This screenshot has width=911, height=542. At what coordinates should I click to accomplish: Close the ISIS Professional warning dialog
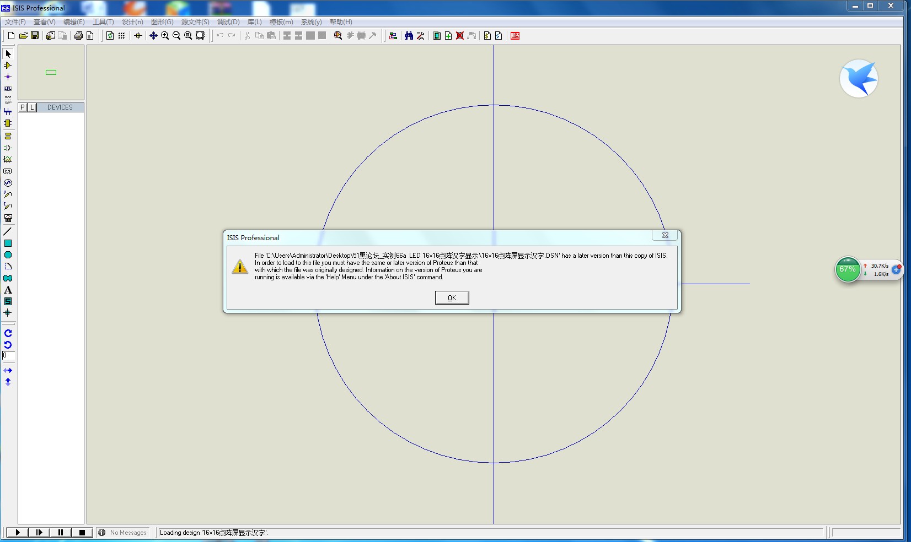665,235
